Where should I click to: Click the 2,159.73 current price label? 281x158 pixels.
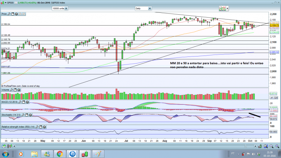[274, 26]
